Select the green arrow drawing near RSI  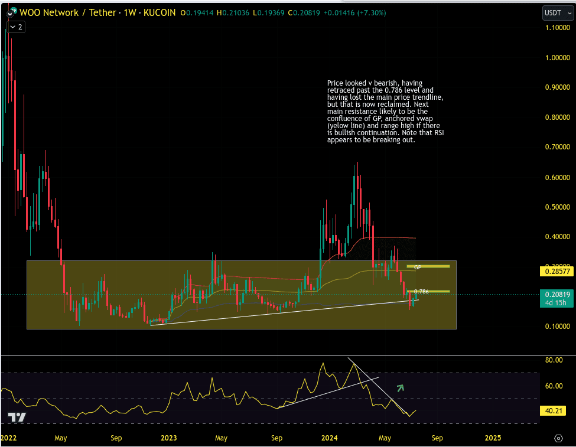[x=400, y=387]
